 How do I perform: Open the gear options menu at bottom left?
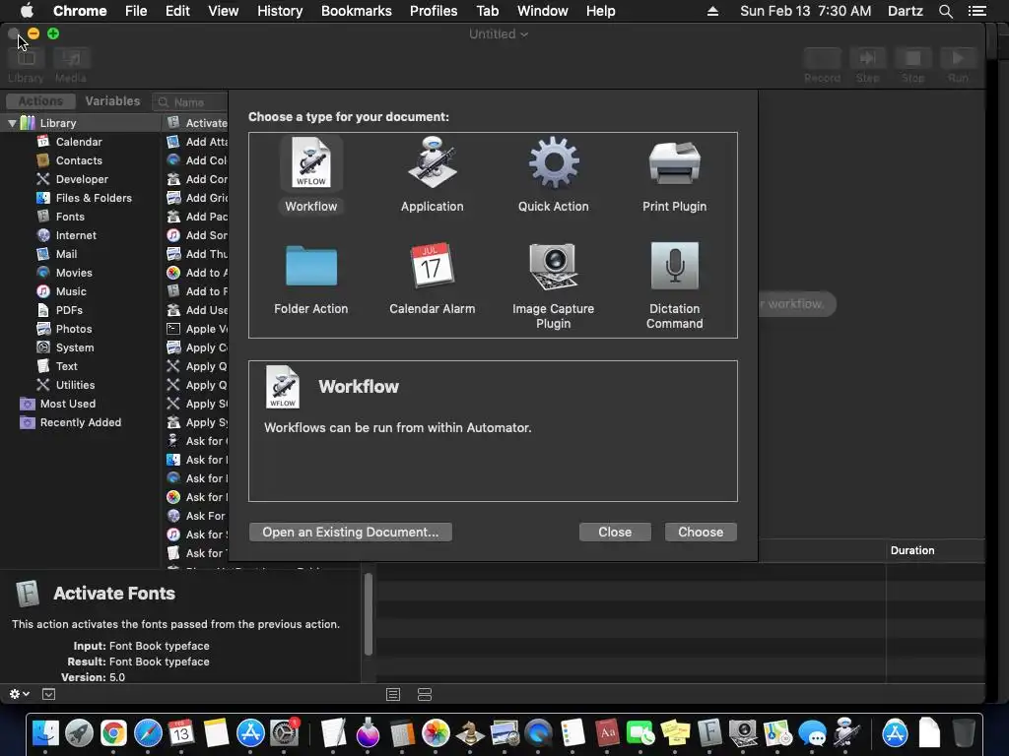tap(19, 694)
